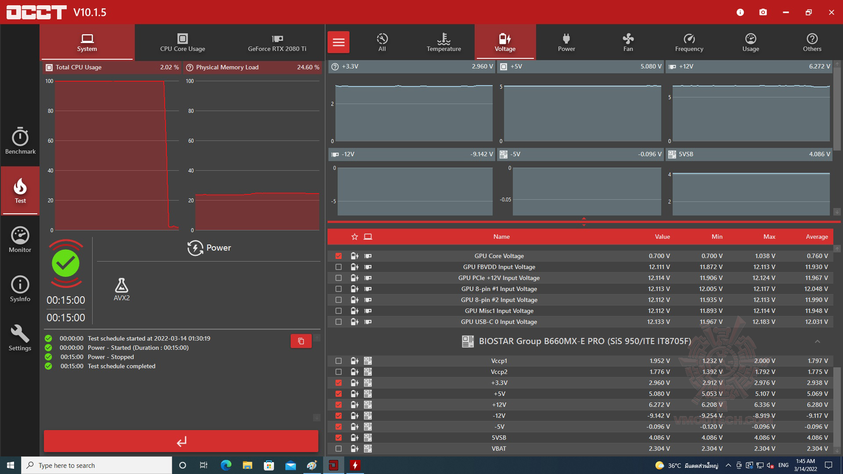Viewport: 843px width, 474px height.
Task: Open the red hamburger menu
Action: 339,42
